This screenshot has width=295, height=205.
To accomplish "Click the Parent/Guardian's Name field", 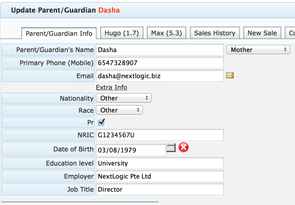I will [x=160, y=50].
